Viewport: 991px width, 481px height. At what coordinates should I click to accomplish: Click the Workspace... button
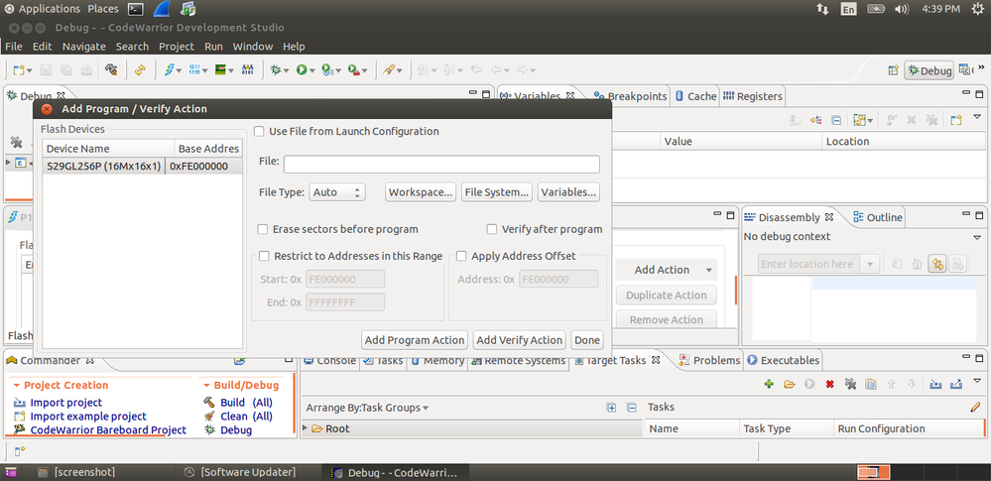(x=422, y=192)
